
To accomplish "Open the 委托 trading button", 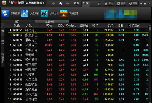I will pyautogui.click(x=121, y=4).
